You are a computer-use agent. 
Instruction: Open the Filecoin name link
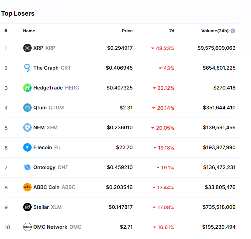coord(43,147)
